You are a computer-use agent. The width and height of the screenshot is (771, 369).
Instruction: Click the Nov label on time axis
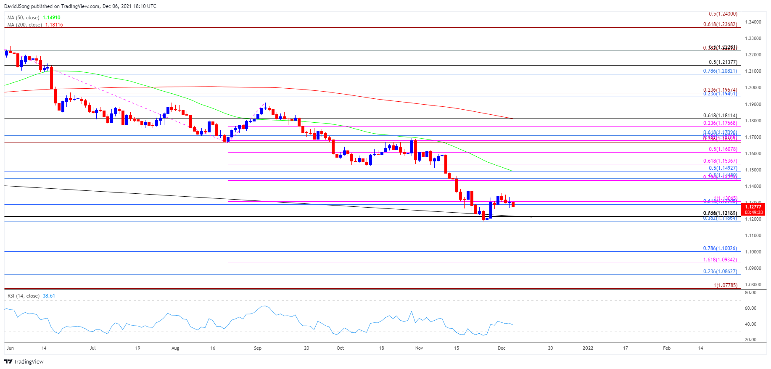click(419, 348)
